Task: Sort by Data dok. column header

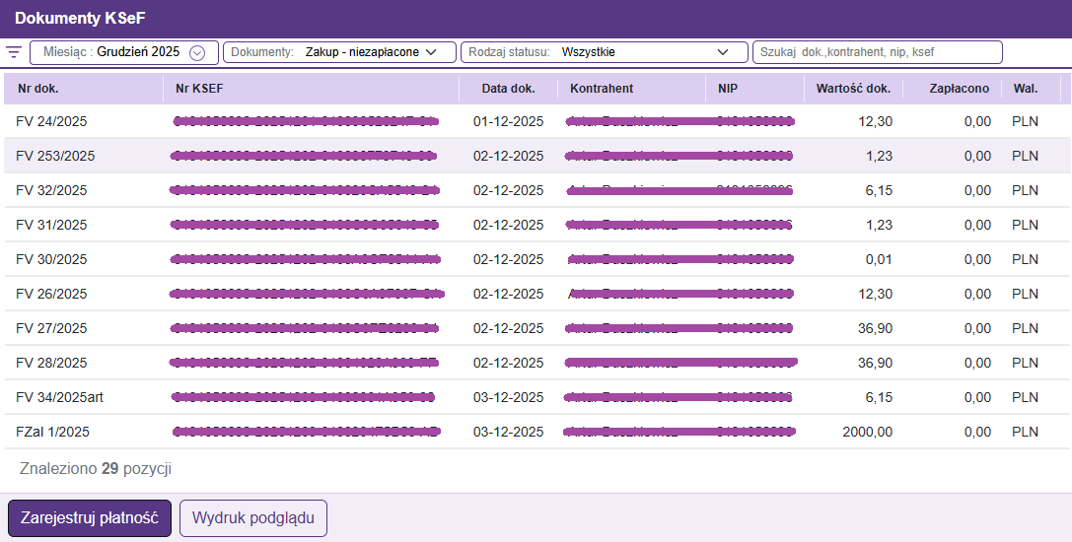Action: coord(508,89)
